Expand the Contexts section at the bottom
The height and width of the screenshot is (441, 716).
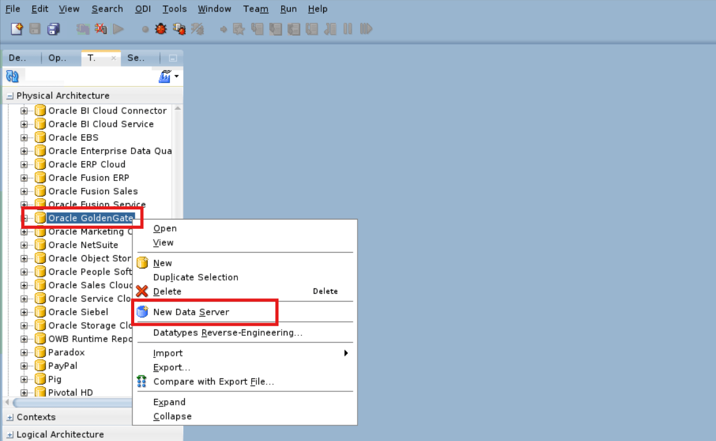coord(11,417)
